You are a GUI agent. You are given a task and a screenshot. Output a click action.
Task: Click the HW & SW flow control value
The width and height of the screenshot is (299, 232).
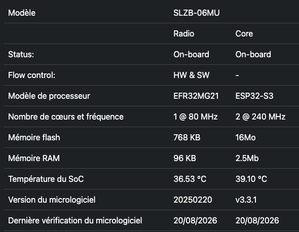coord(192,75)
